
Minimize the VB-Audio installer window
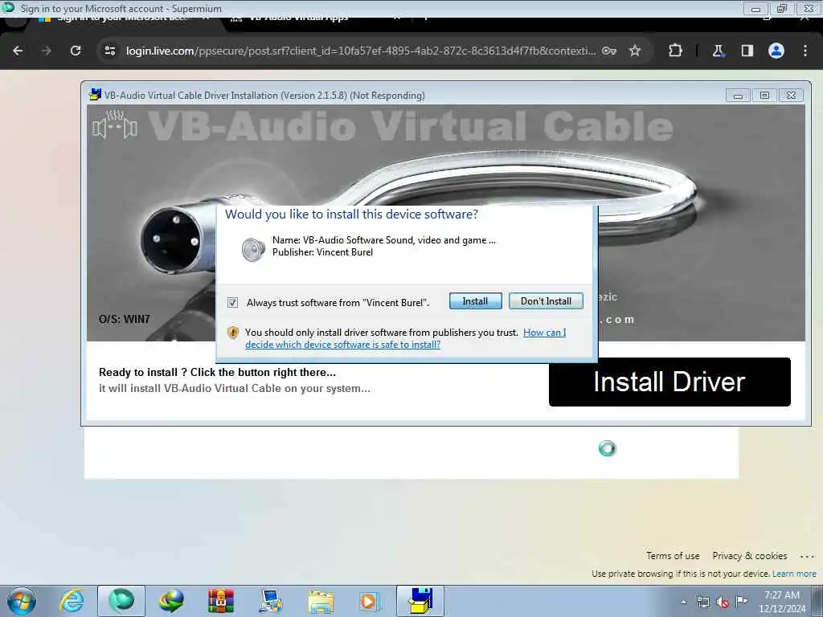(x=738, y=96)
